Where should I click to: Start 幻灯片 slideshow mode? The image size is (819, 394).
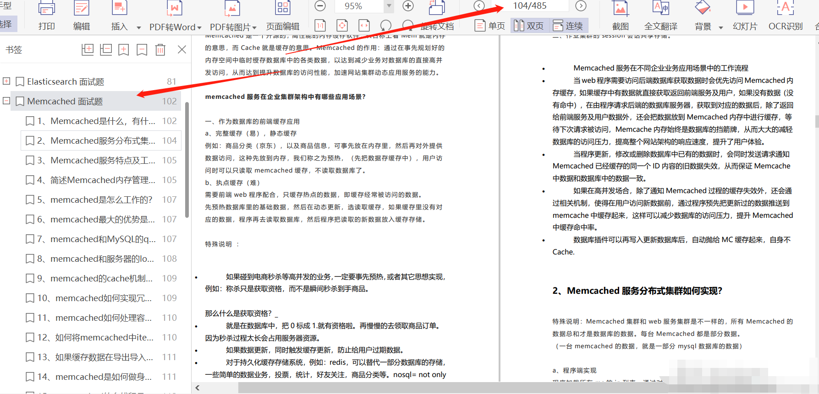(x=745, y=16)
